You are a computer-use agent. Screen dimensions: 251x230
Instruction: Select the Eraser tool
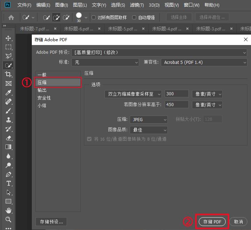(x=8, y=138)
